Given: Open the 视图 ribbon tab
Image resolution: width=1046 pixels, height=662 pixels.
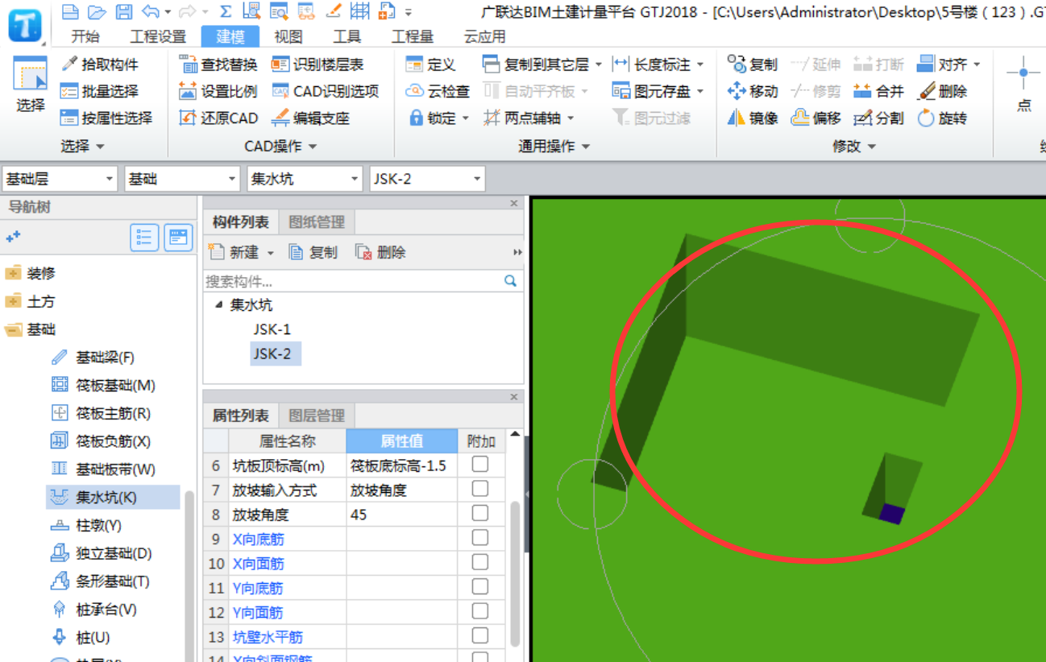Looking at the screenshot, I should tap(288, 36).
